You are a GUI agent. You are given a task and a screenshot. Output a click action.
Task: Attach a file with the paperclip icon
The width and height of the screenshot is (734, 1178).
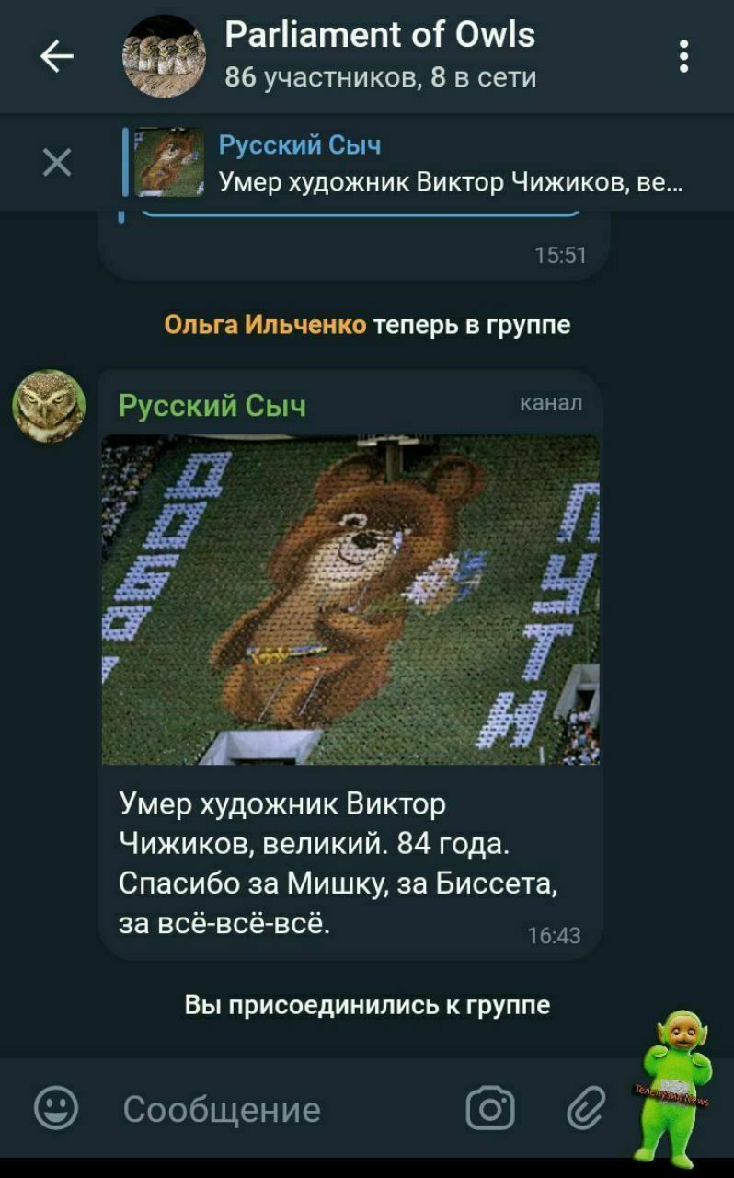pyautogui.click(x=586, y=1108)
